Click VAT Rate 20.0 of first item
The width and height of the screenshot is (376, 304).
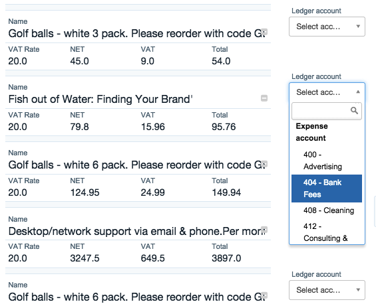tap(17, 61)
